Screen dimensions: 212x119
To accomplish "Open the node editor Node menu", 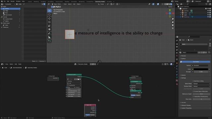I will (x=20, y=64).
